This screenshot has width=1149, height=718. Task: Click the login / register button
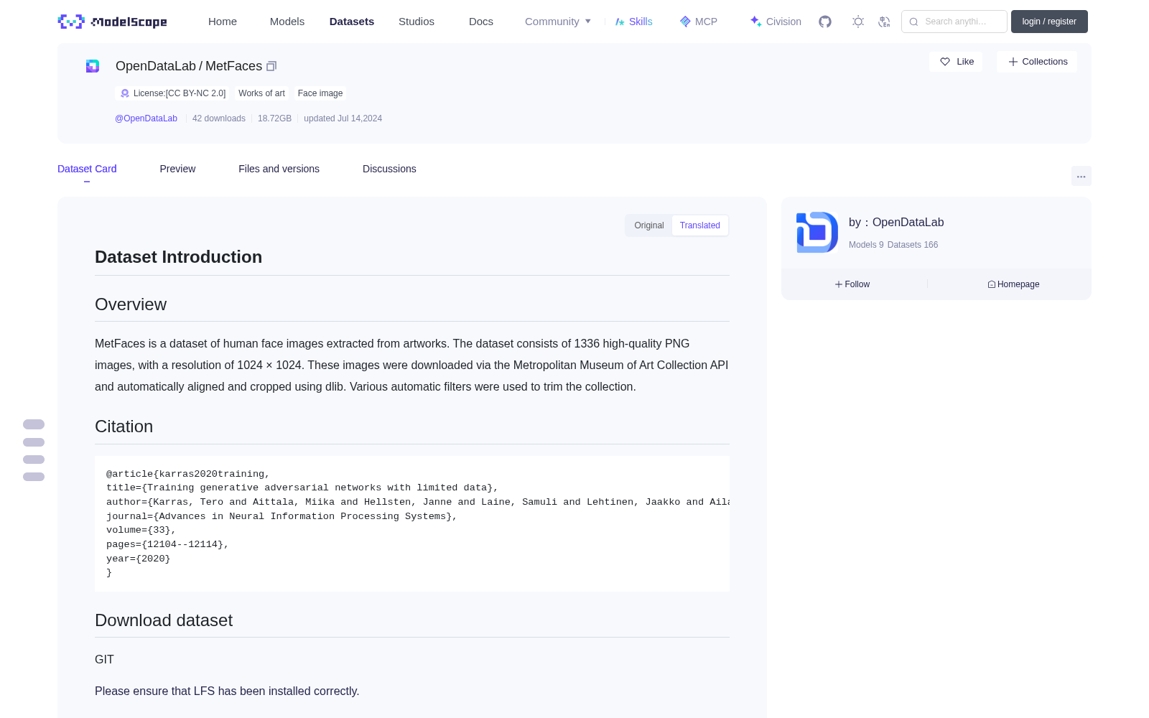(x=1049, y=22)
